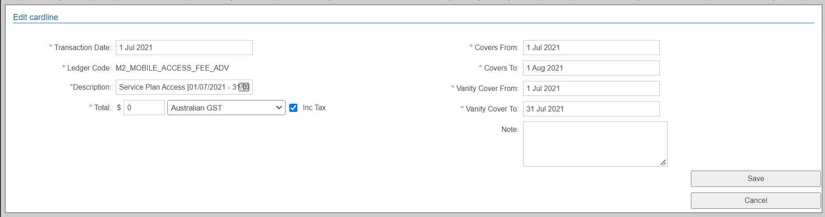825x217 pixels.
Task: Open the Australian GST tax dropdown
Action: [x=226, y=108]
